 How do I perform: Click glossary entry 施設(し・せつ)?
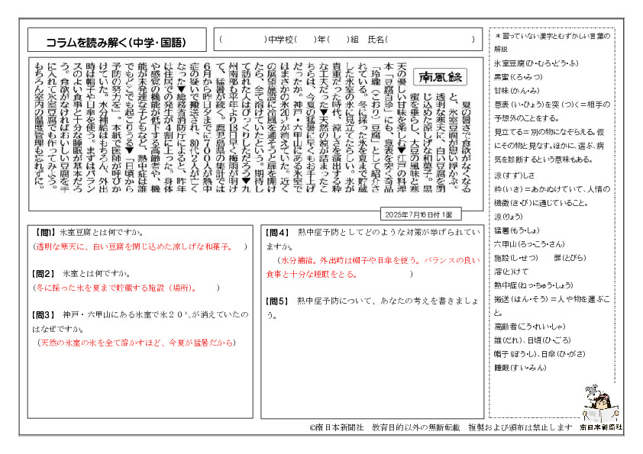coord(516,258)
